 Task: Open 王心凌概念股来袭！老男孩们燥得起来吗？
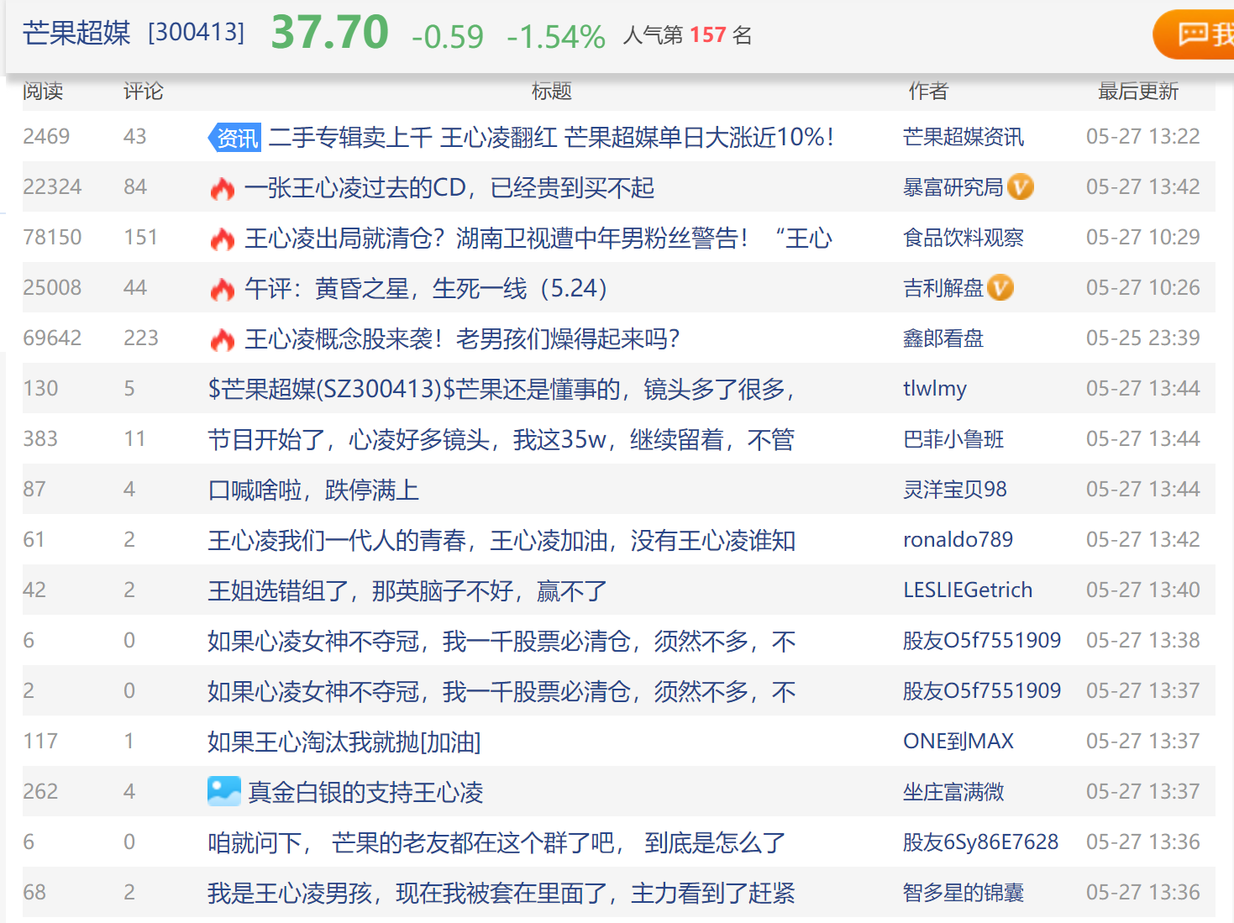point(462,338)
